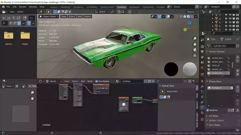Click the node editor zoom magnifier icon in image editor
241x135 pixels.
(x=32, y=93)
